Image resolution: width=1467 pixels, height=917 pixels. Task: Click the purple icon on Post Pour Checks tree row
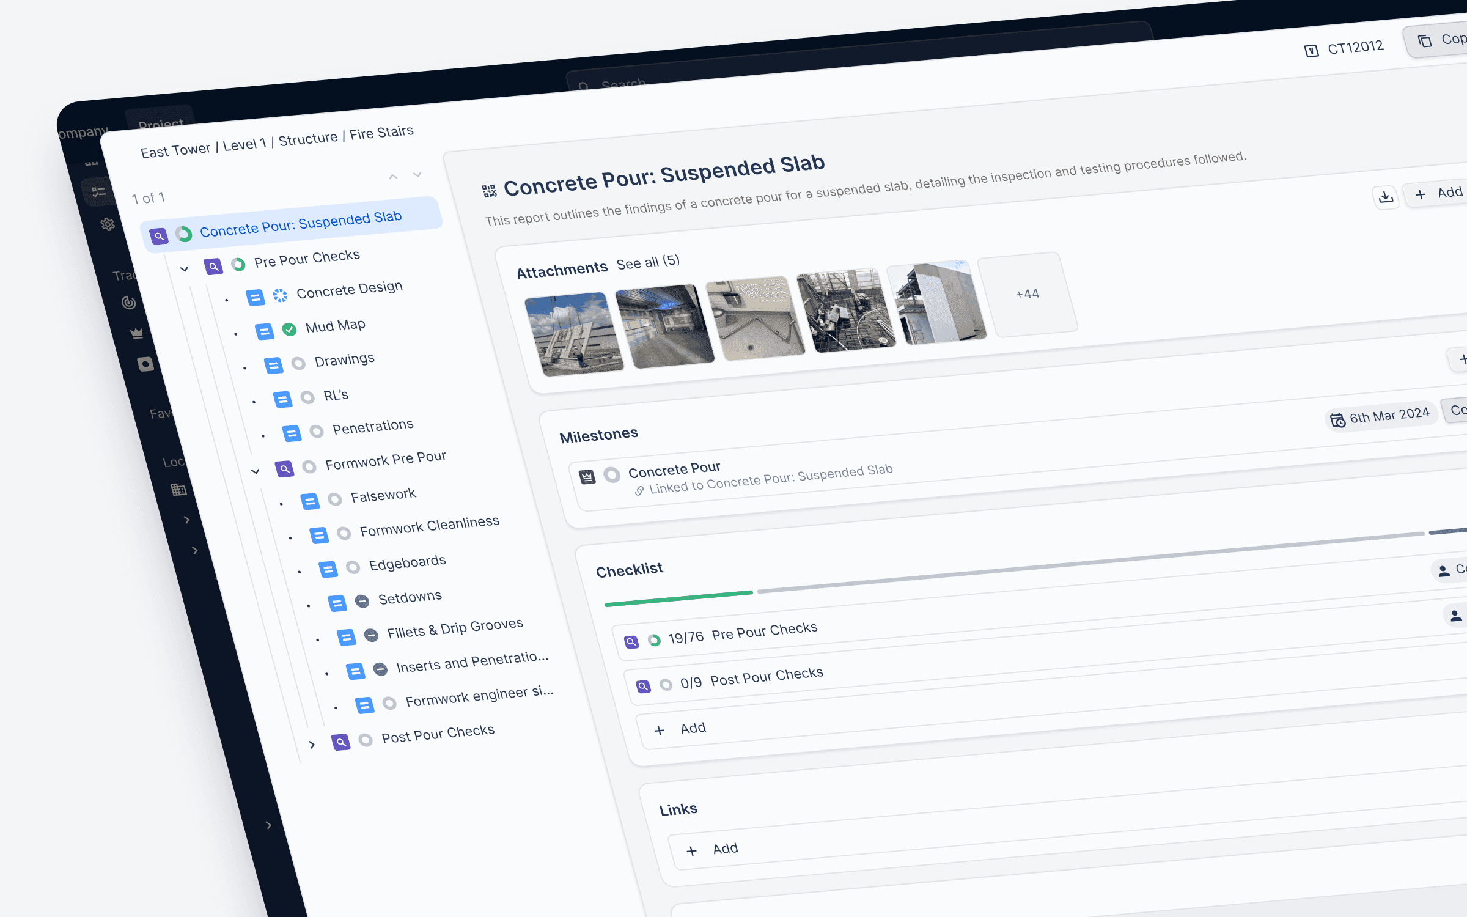tap(340, 742)
